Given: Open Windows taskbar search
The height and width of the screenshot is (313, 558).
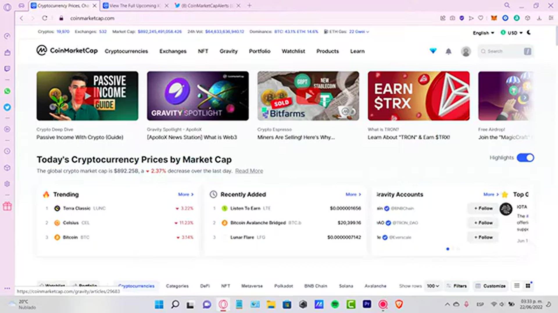Looking at the screenshot, I should [x=175, y=304].
